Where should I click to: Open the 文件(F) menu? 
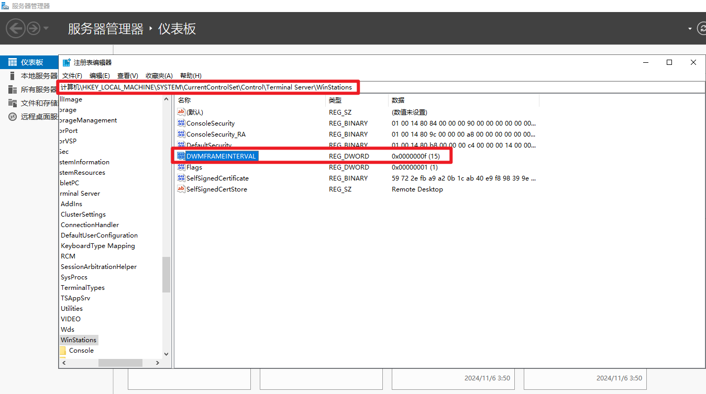click(x=72, y=76)
